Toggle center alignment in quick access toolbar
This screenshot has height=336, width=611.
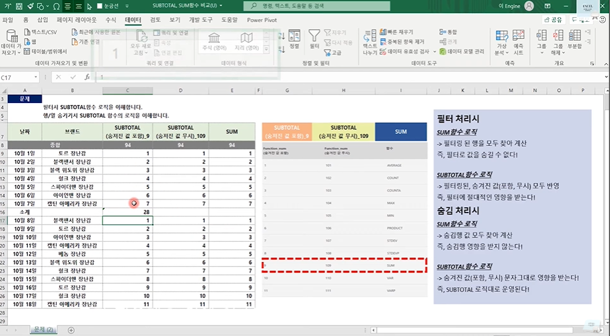point(67,6)
